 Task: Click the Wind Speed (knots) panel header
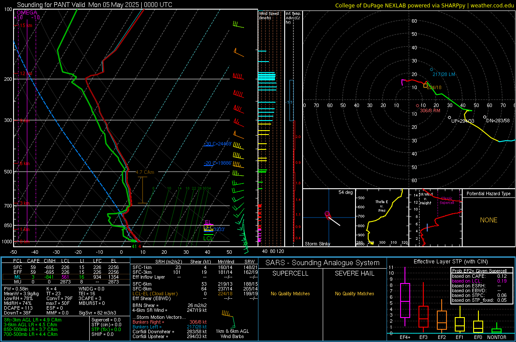point(269,15)
